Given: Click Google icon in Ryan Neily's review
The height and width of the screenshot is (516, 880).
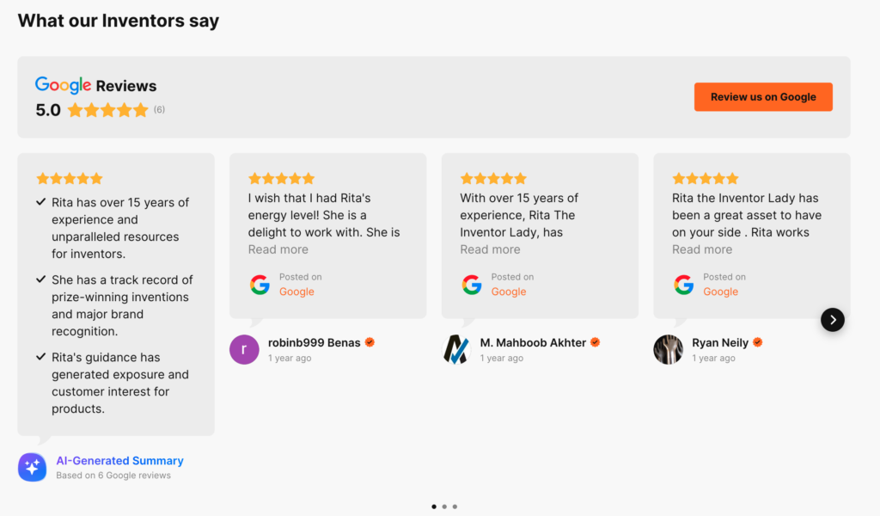Looking at the screenshot, I should point(683,285).
